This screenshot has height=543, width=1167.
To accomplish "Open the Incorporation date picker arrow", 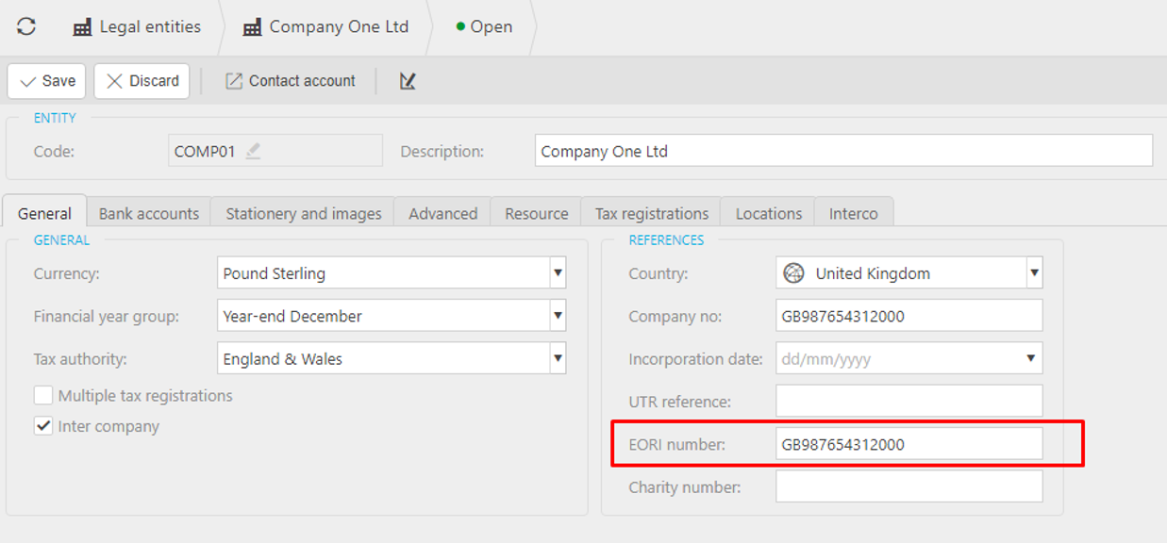I will tap(1029, 359).
